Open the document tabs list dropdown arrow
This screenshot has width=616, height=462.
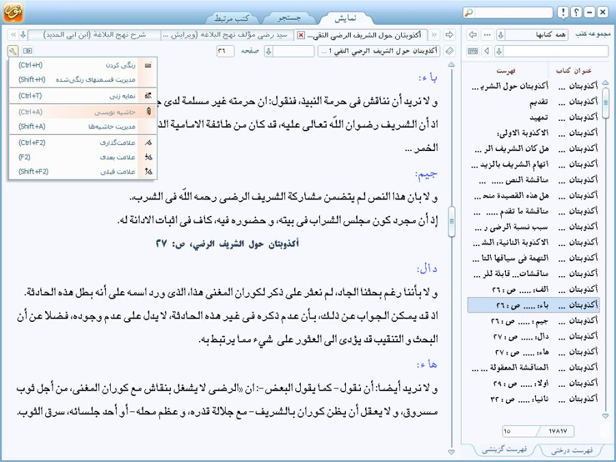pos(23,35)
